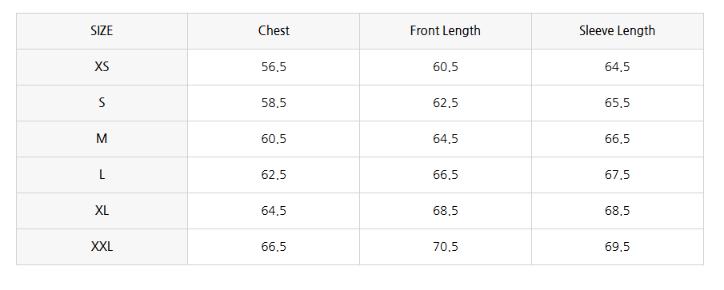Click the XS chest value 56.5
The height and width of the screenshot is (290, 724).
coord(274,67)
